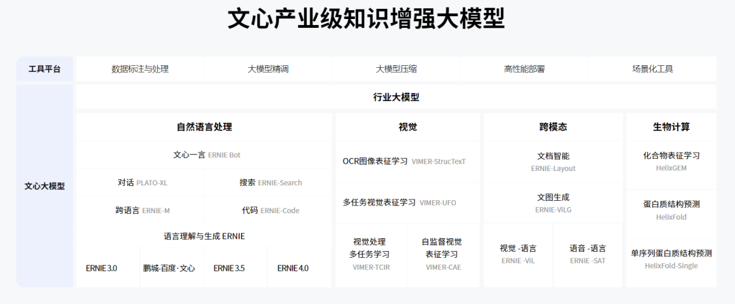
Task: Click the 行业大模型 header bar
Action: (396, 97)
